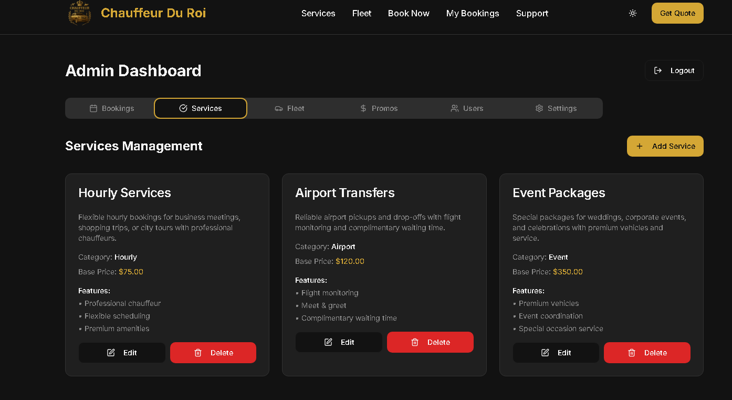
Task: Click the gear icon on Settings tab
Action: tap(539, 108)
